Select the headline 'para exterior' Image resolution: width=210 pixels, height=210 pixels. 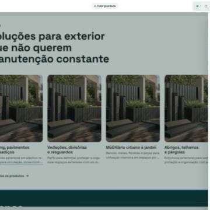click(72, 36)
